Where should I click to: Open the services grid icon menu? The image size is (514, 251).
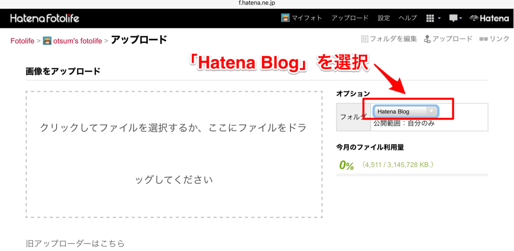[431, 18]
